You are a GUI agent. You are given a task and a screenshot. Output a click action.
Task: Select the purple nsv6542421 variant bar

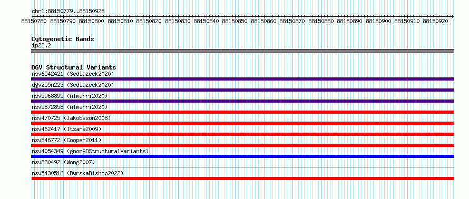pos(242,79)
